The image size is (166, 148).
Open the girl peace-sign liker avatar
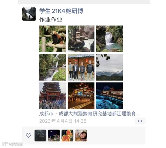click(81, 135)
